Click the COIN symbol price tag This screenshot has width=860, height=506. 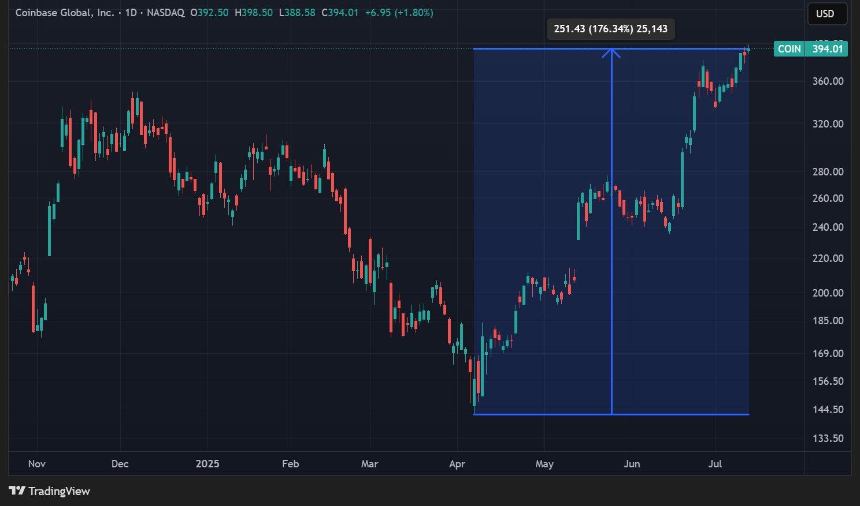point(789,49)
